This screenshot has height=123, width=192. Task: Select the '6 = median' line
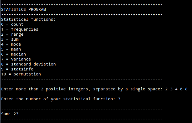[x=14, y=54]
